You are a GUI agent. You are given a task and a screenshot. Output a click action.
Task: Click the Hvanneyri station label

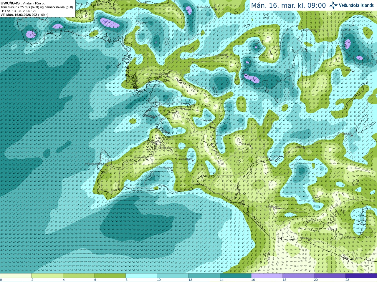[x=161, y=74]
